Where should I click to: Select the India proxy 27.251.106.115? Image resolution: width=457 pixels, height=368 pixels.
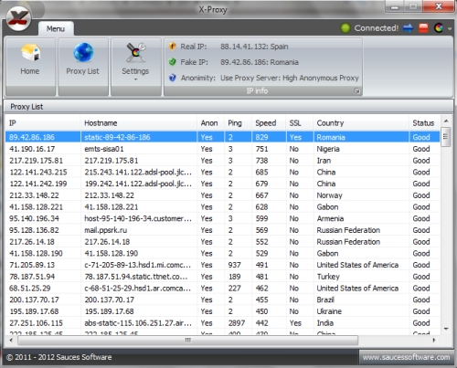(x=222, y=323)
